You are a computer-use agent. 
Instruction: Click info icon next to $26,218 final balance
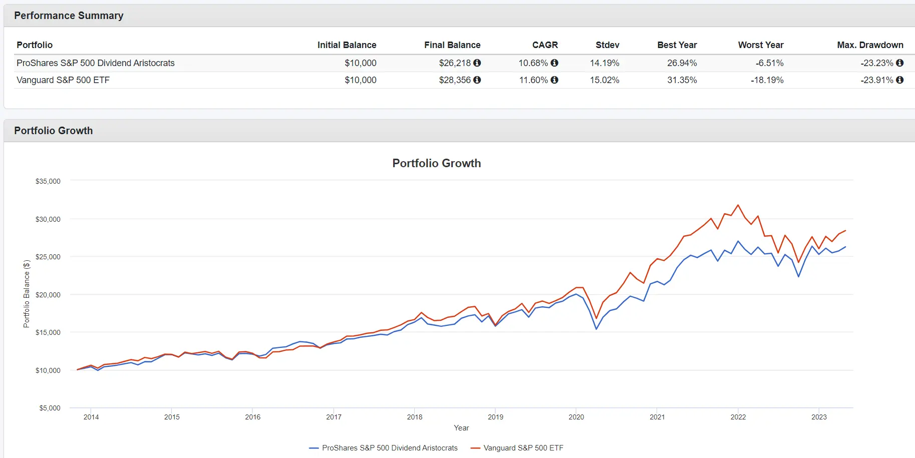click(477, 63)
